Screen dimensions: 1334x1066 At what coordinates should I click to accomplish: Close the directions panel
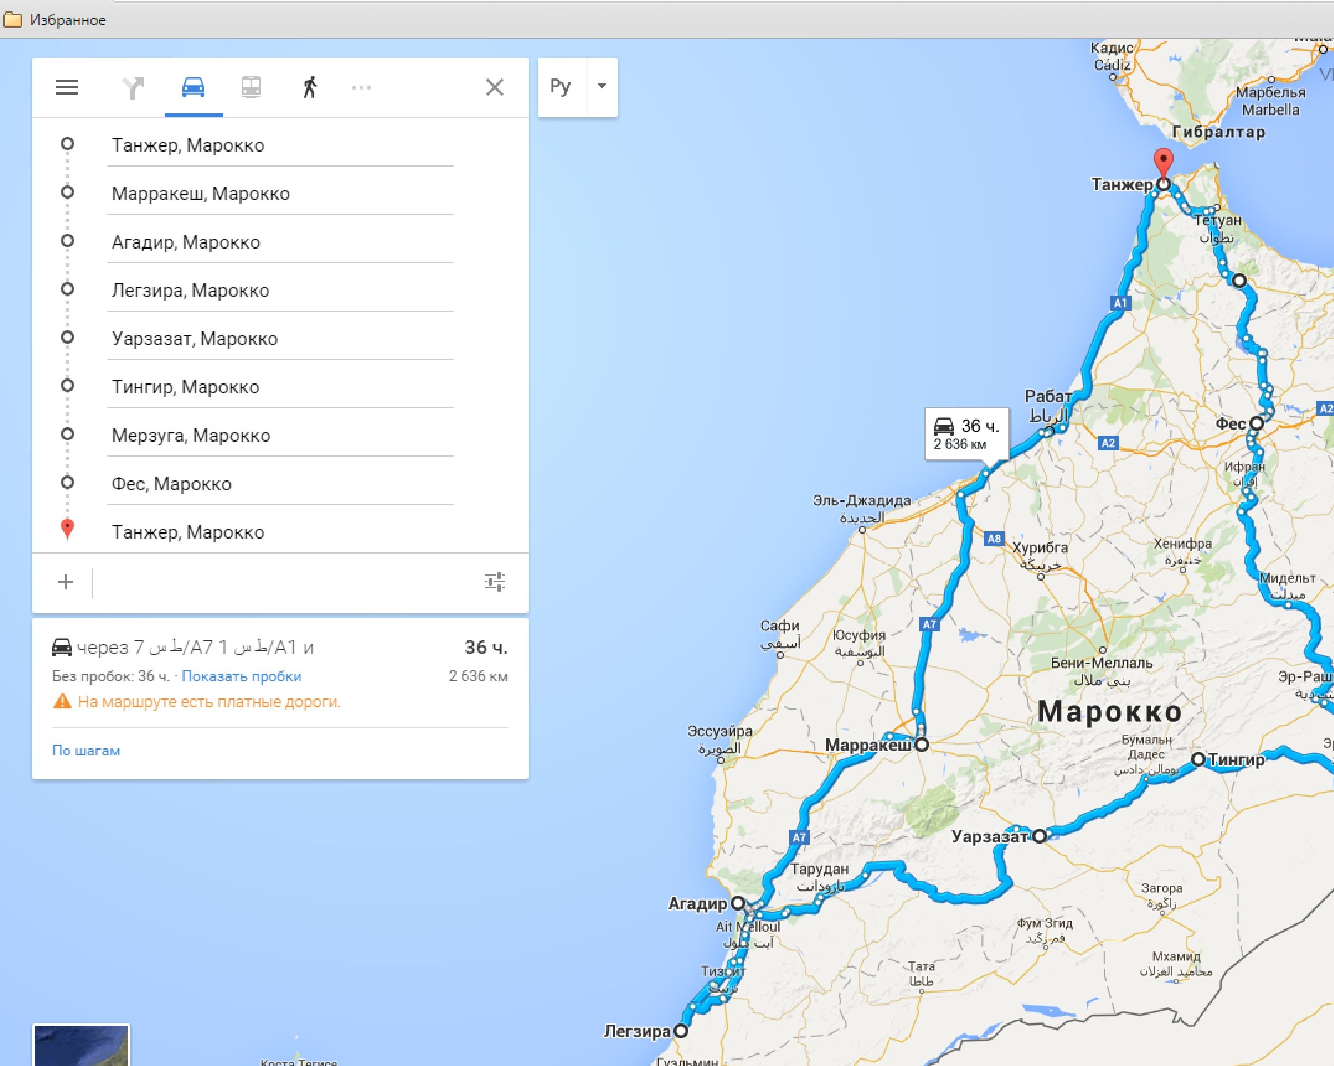tap(495, 87)
